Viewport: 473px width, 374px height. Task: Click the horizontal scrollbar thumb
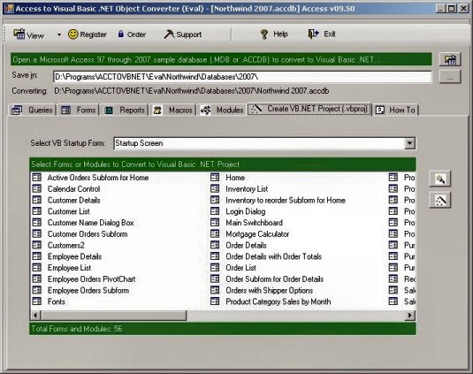click(x=114, y=316)
